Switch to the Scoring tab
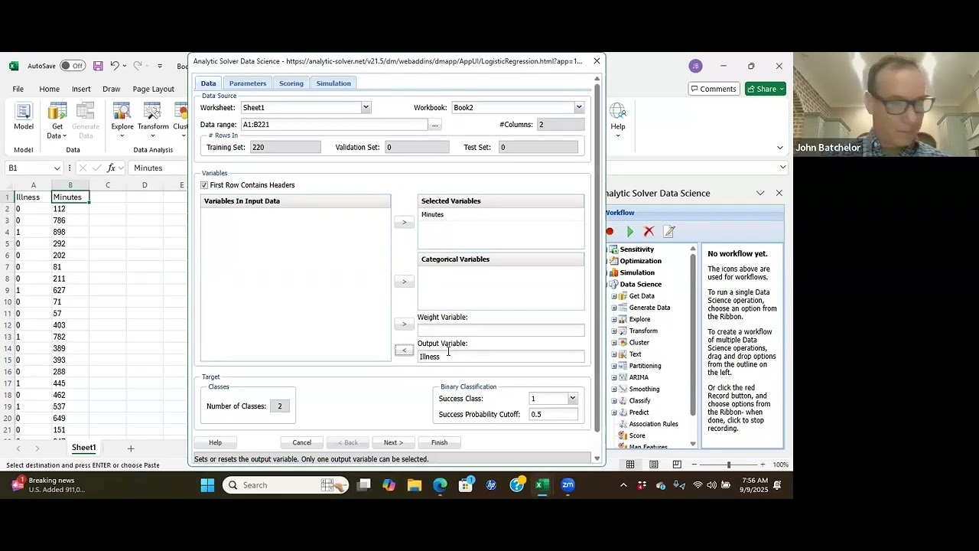The width and height of the screenshot is (979, 551). (x=291, y=83)
